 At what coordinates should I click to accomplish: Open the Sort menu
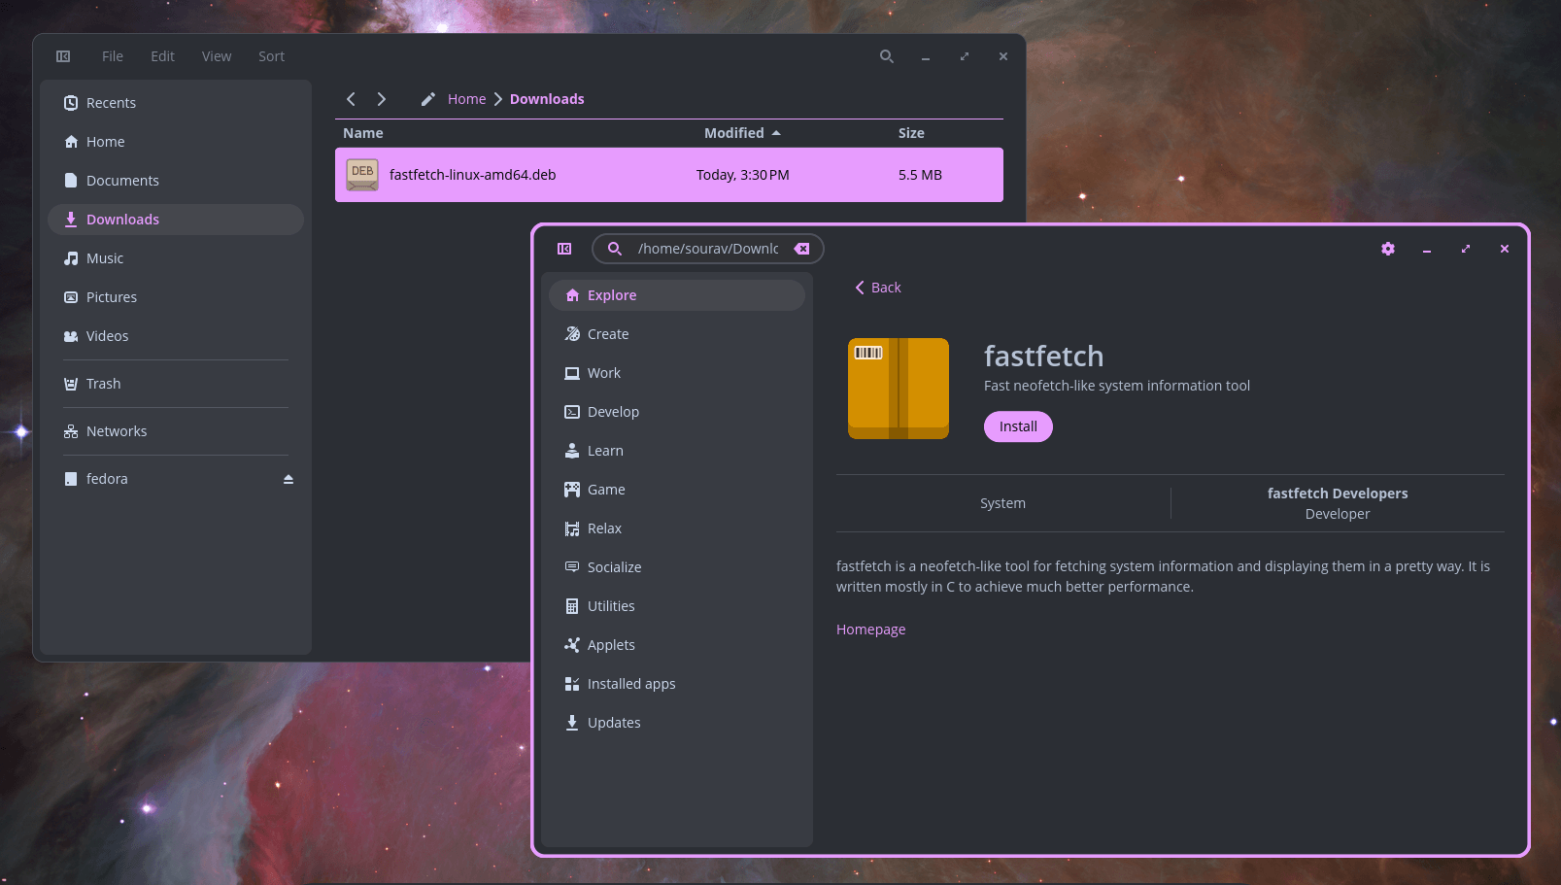[x=271, y=56]
